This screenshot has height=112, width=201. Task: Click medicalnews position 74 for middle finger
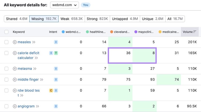coord(177,80)
